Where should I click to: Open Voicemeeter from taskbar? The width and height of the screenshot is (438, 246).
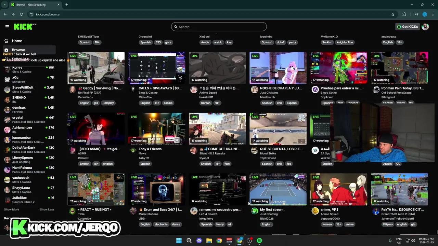pyautogui.click(x=229, y=241)
